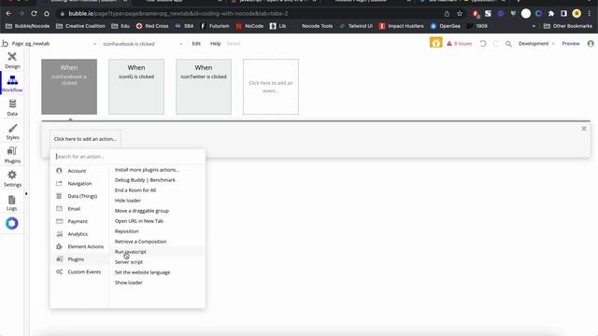The image size is (598, 336).
Task: Click the yellow gift icon in editor bar
Action: 436,43
